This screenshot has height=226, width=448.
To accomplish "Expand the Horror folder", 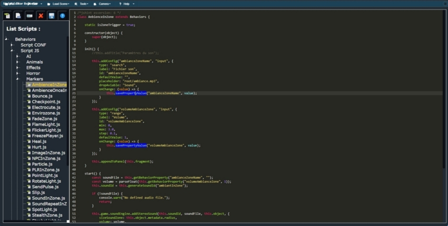I will coord(18,73).
